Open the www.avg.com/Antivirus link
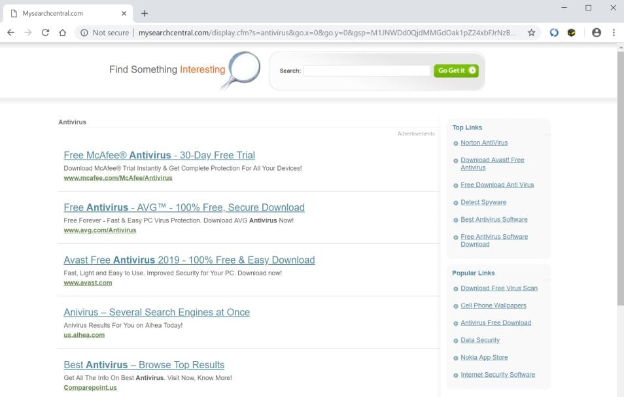Screen dimensions: 624x397 100,230
